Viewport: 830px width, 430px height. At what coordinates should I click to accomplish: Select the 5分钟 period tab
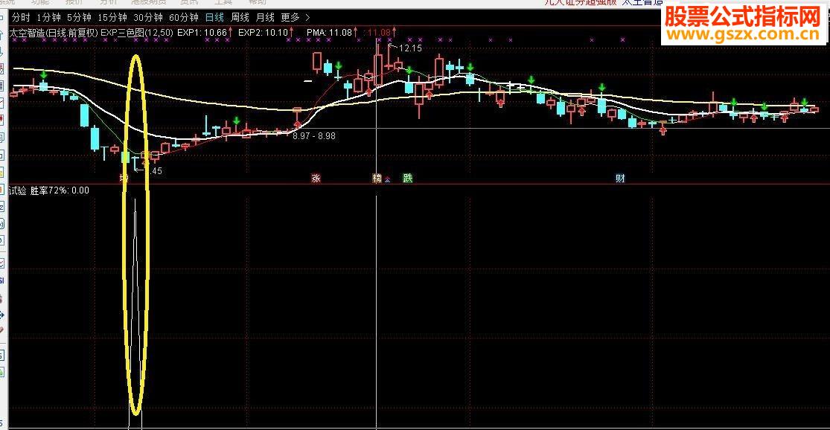coord(80,17)
